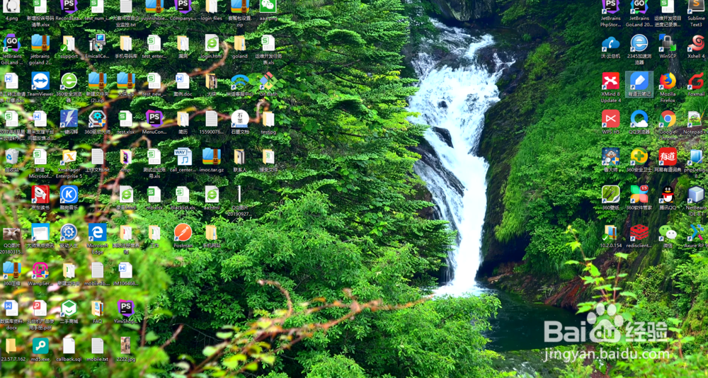The image size is (708, 378).
Task: Open the Notepad++ shortcut
Action: (x=695, y=119)
